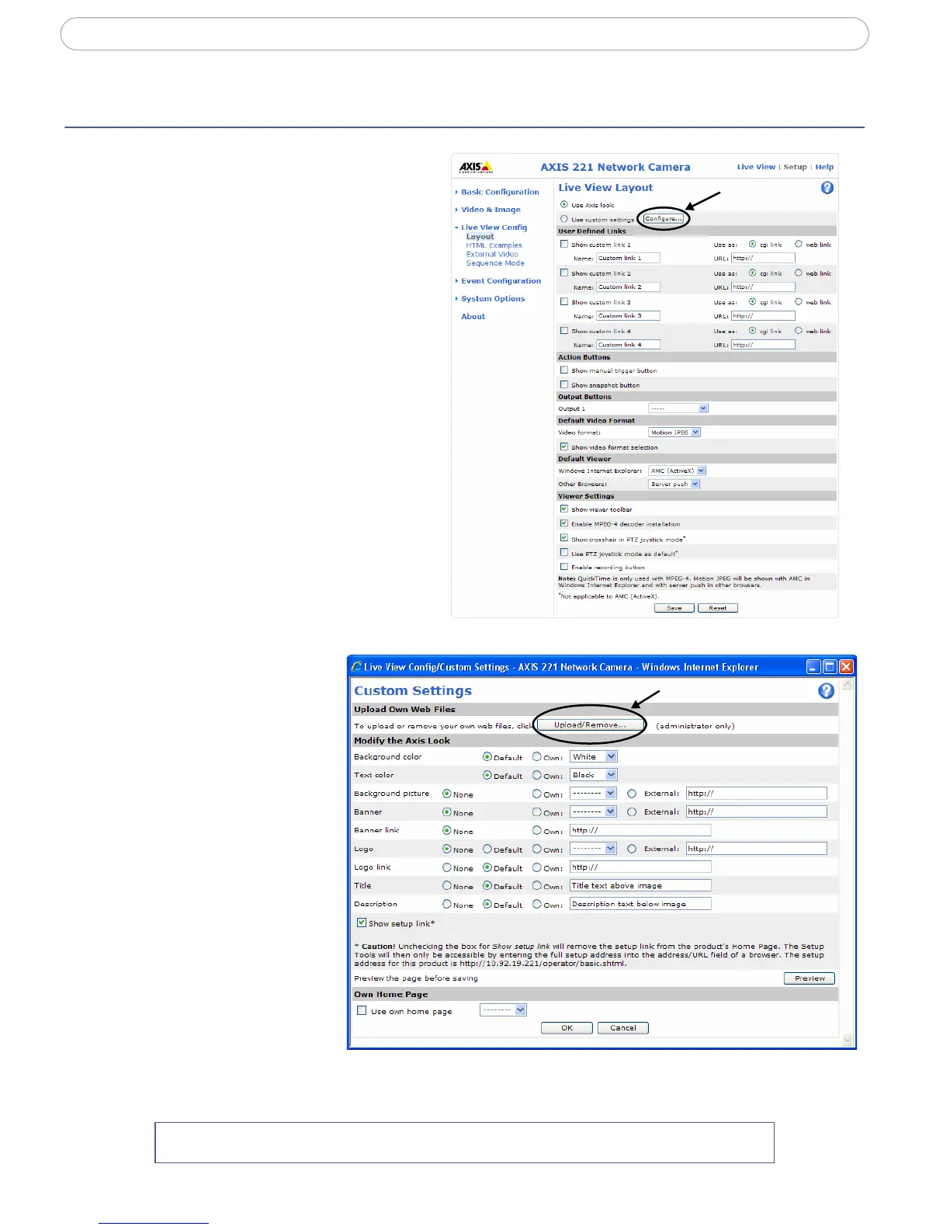This screenshot has width=950, height=1230.
Task: Open Background picture Own dropdown
Action: coord(593,794)
